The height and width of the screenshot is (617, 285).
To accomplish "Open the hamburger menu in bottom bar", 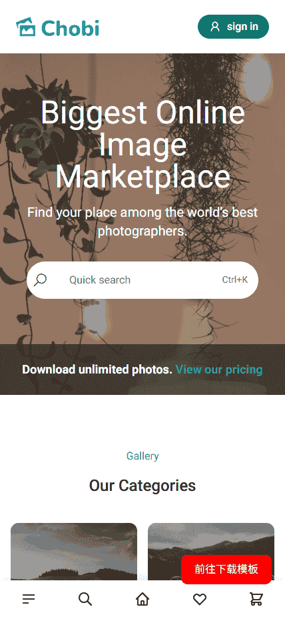I will point(29,599).
